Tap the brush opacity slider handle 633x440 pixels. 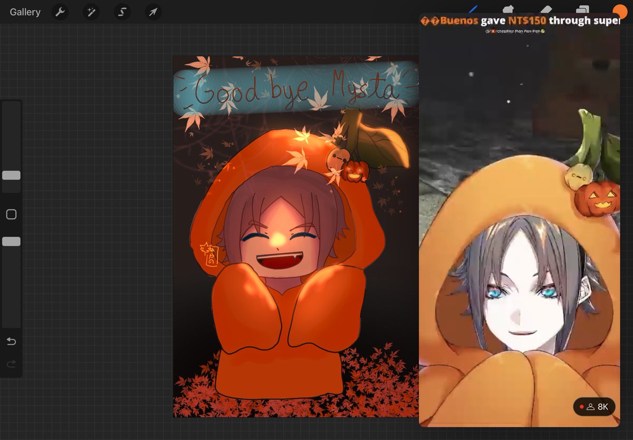pyautogui.click(x=11, y=241)
